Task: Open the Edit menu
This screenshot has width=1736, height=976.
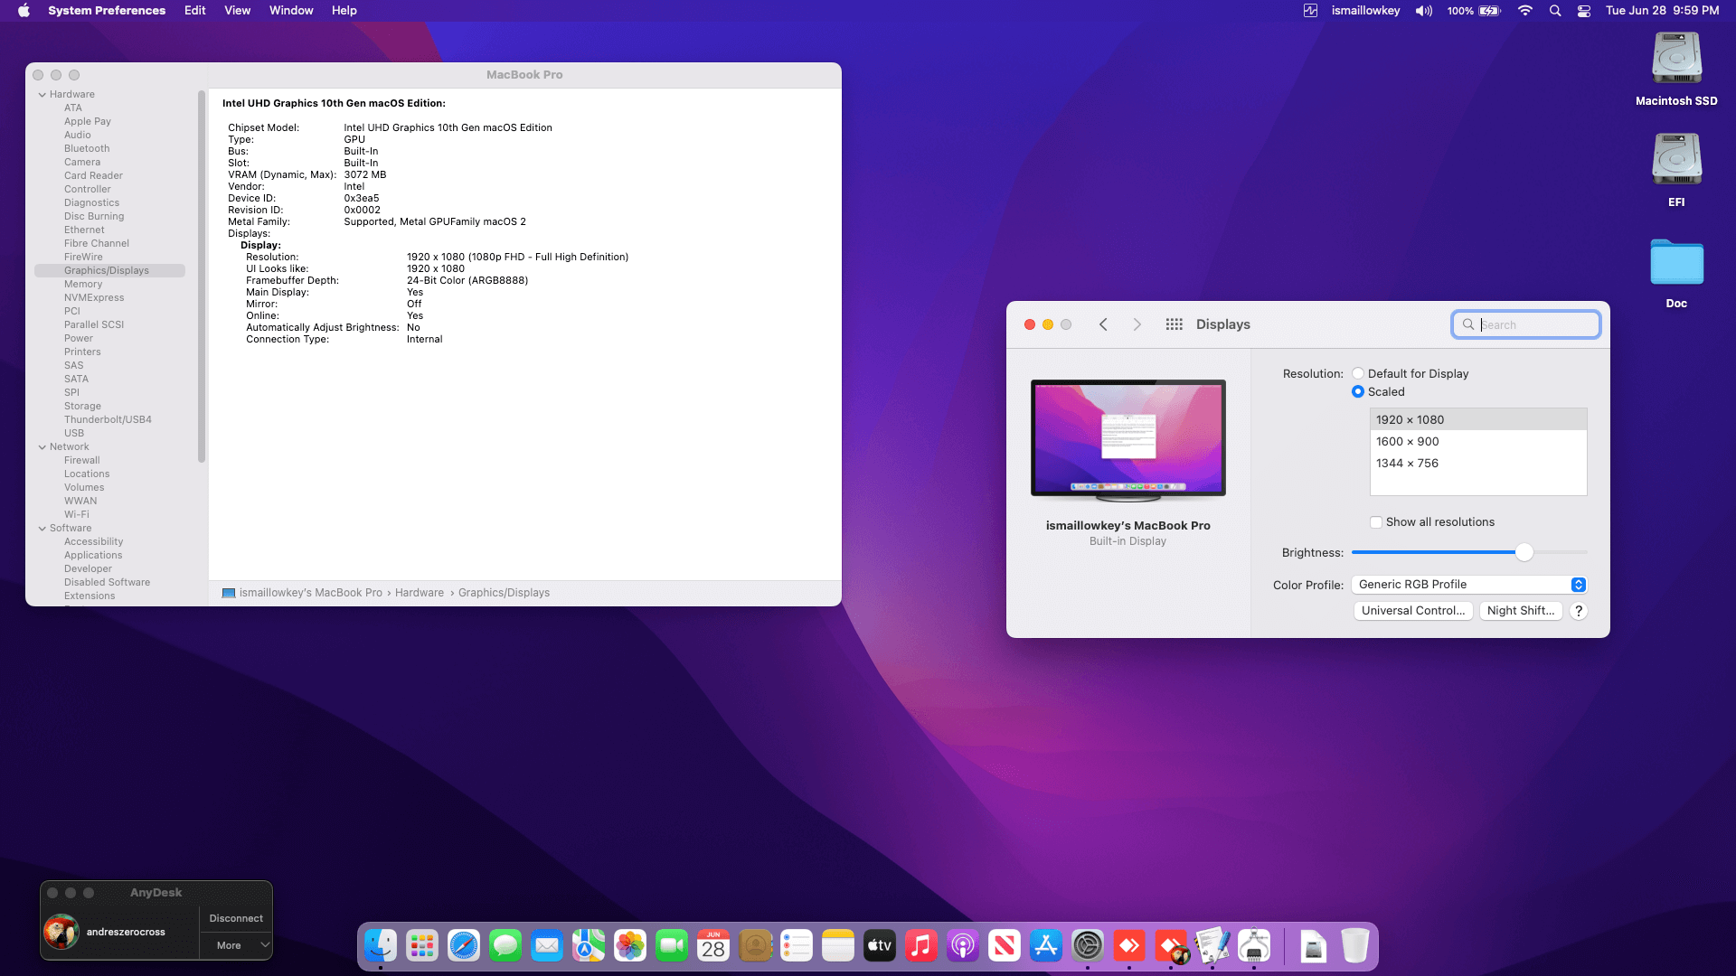Action: 195,11
